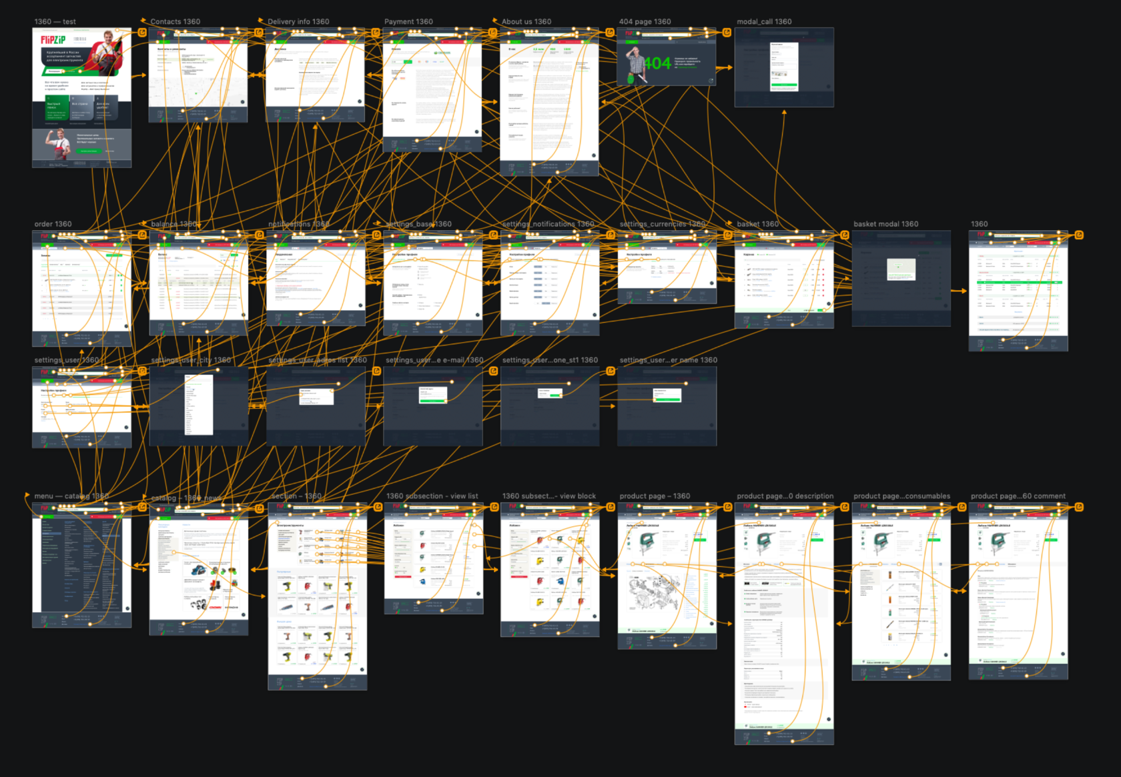Select the basket modal 1360 frame

(901, 279)
